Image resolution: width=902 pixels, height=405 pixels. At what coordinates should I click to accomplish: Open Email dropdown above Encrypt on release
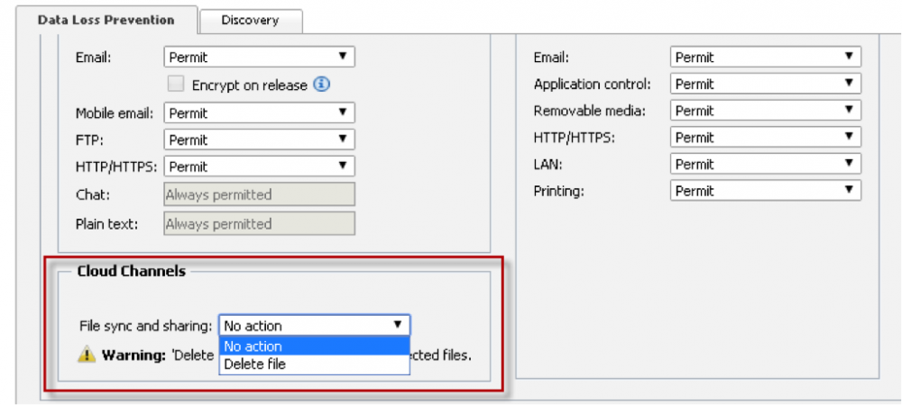pos(259,58)
